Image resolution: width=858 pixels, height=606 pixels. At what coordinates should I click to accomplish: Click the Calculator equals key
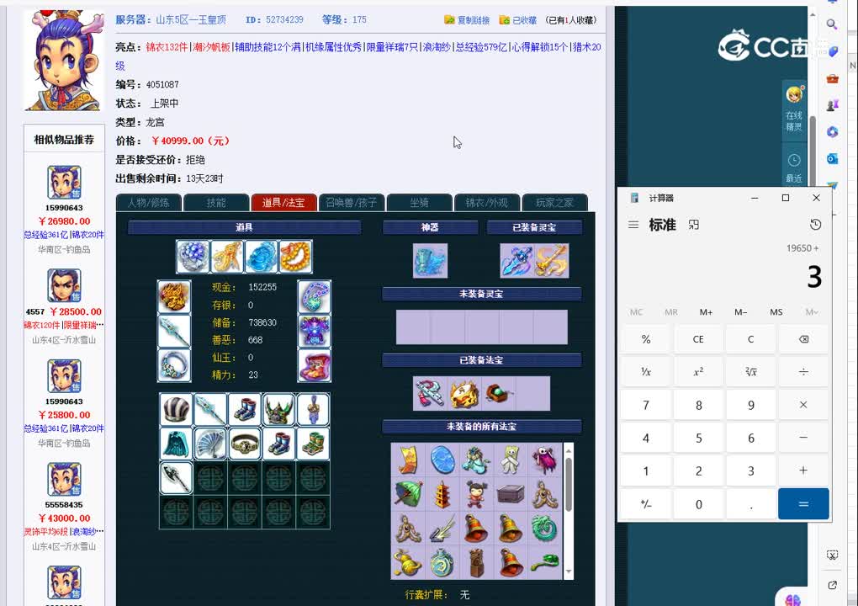tap(803, 503)
